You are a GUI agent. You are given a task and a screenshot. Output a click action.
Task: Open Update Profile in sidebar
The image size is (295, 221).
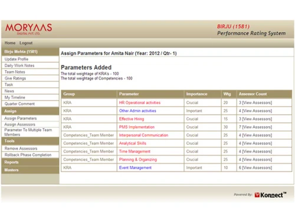tap(30, 59)
